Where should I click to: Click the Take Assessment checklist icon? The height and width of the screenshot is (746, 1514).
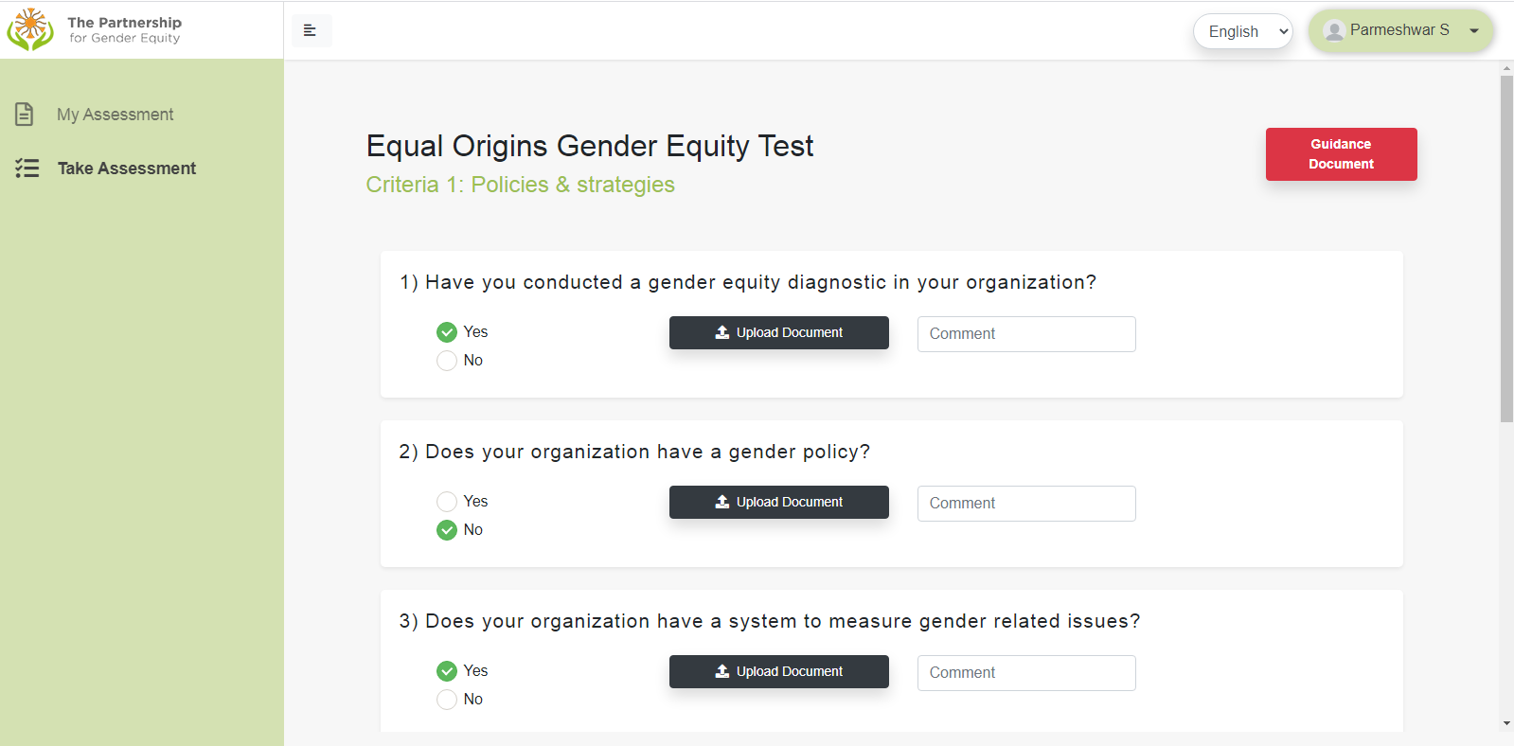point(27,169)
